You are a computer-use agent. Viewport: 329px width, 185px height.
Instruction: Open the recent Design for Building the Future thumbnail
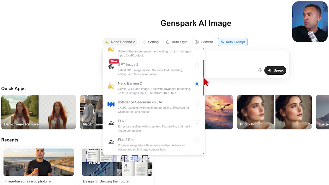(x=117, y=162)
